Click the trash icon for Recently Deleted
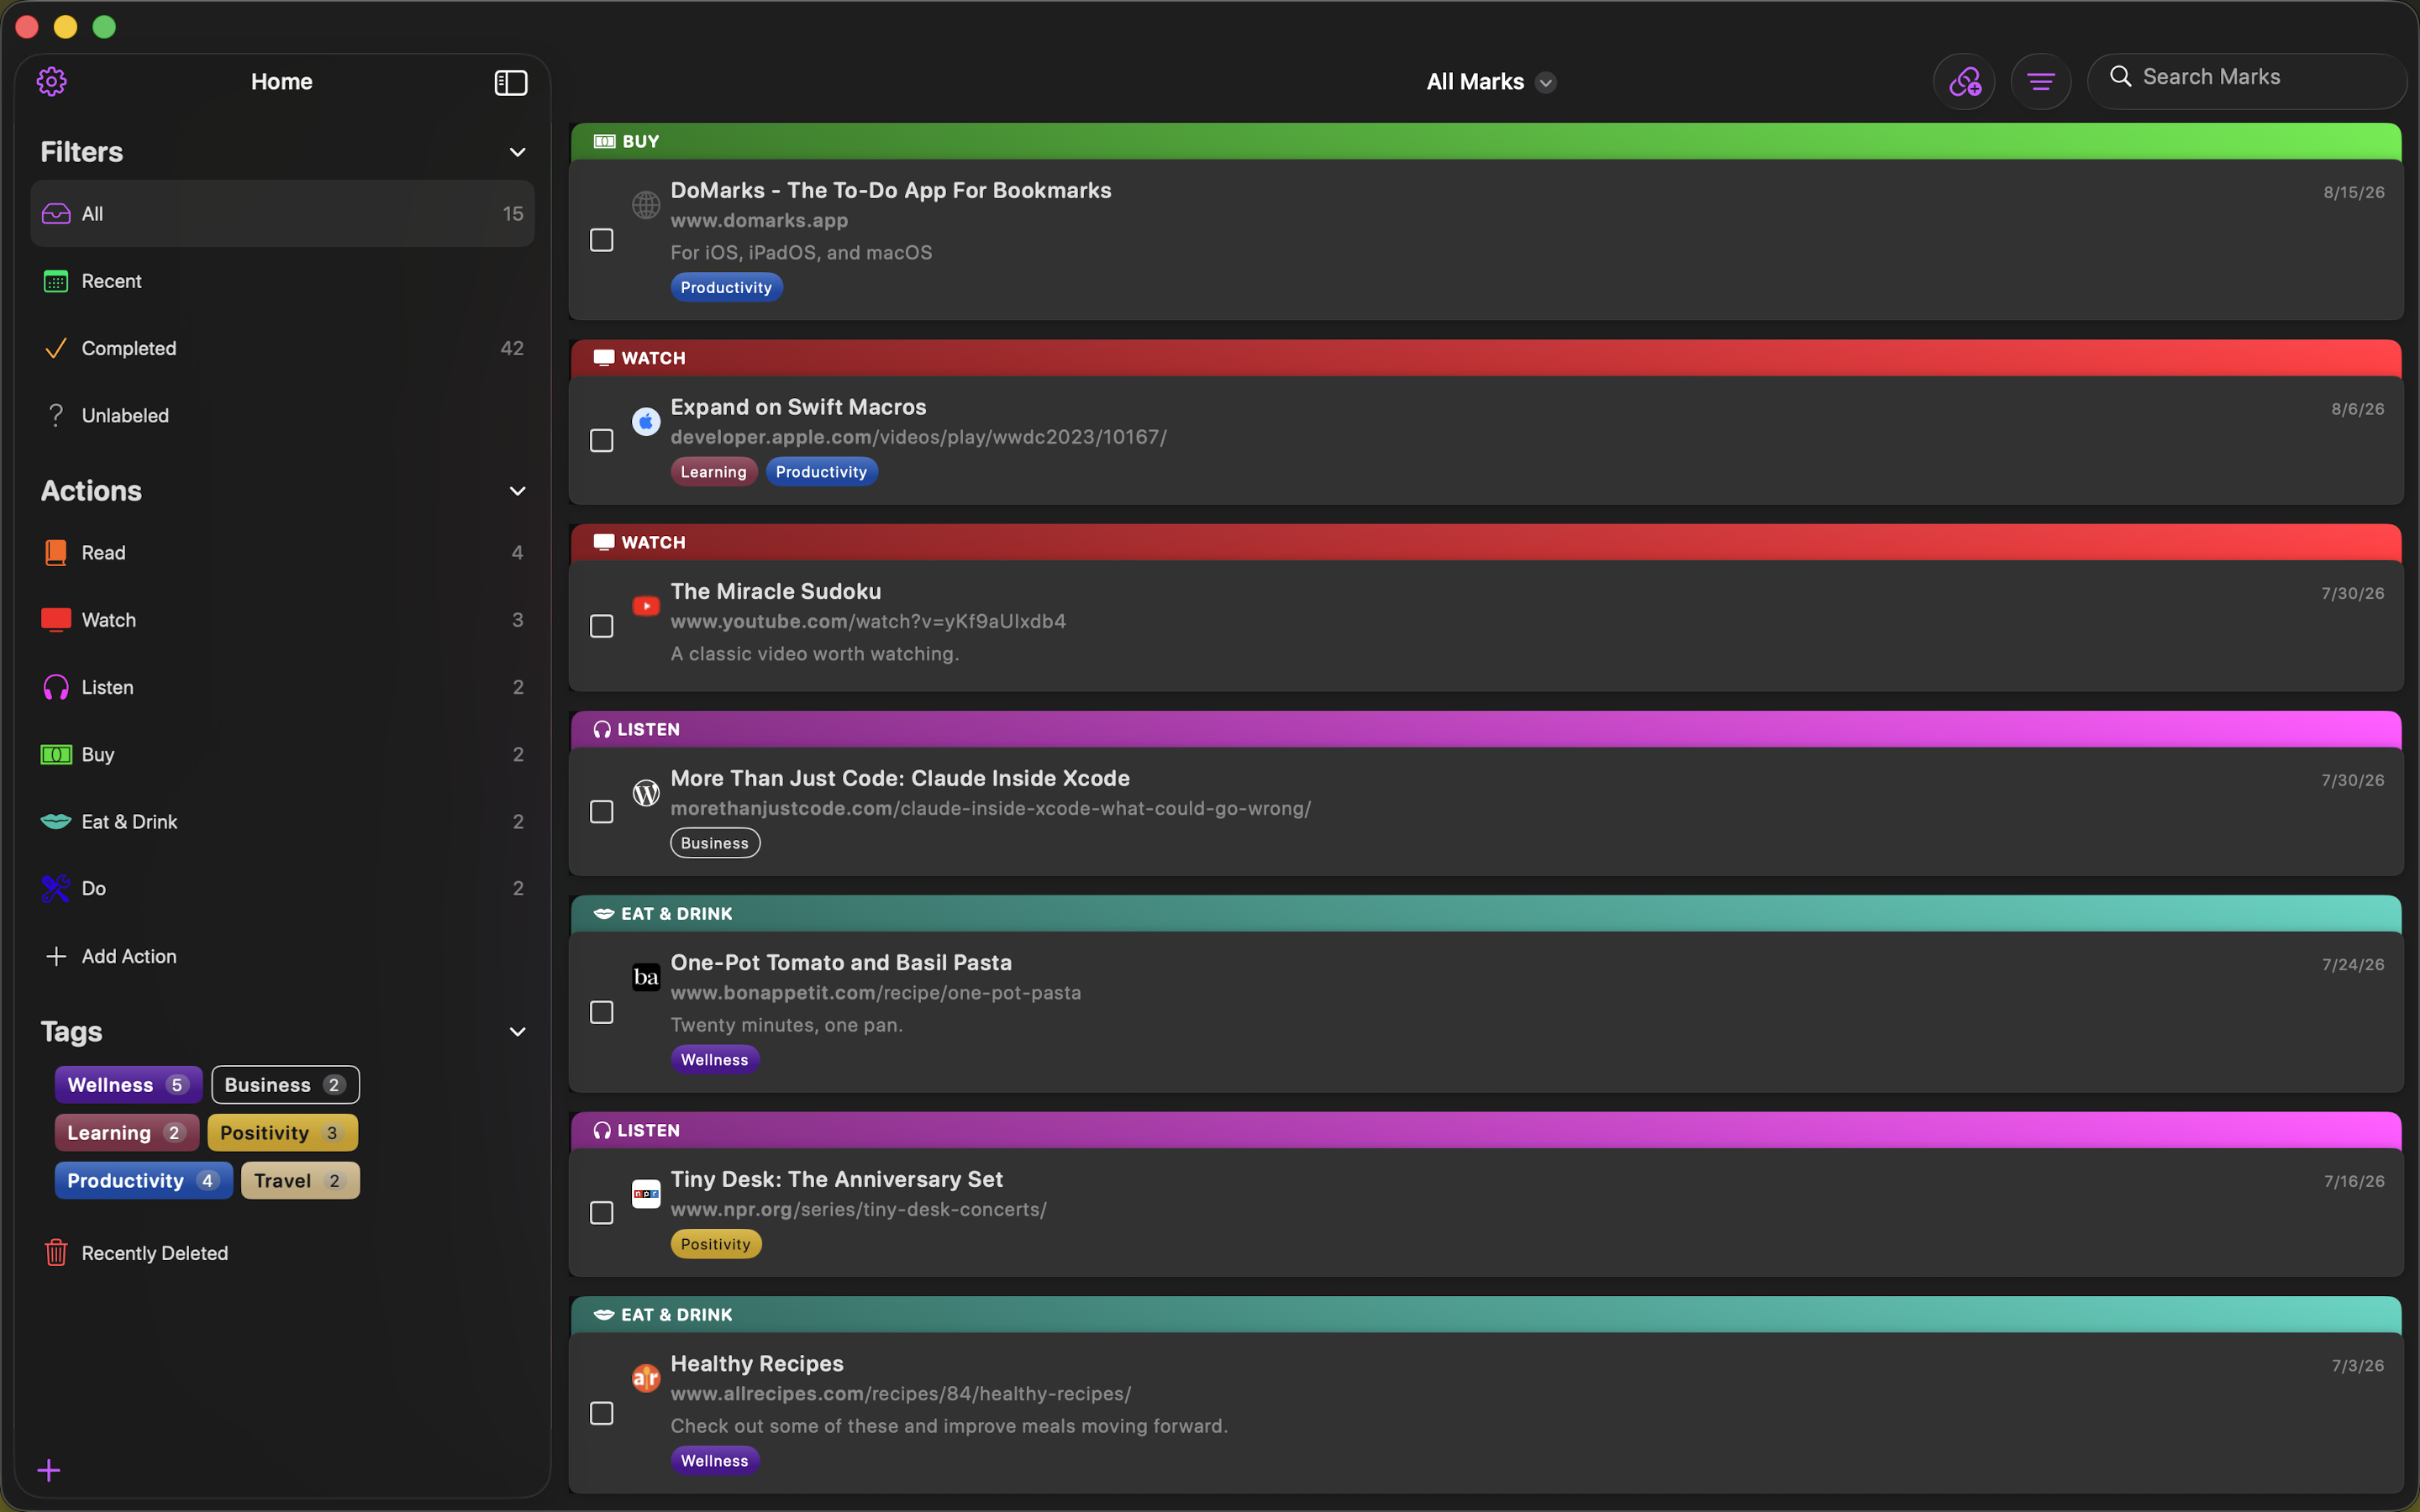The height and width of the screenshot is (1512, 2420). (56, 1252)
